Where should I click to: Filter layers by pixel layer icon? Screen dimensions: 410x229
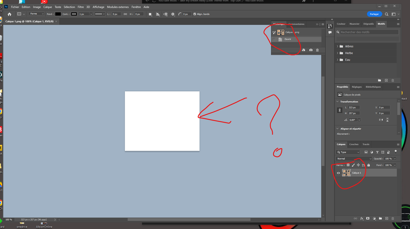click(366, 152)
